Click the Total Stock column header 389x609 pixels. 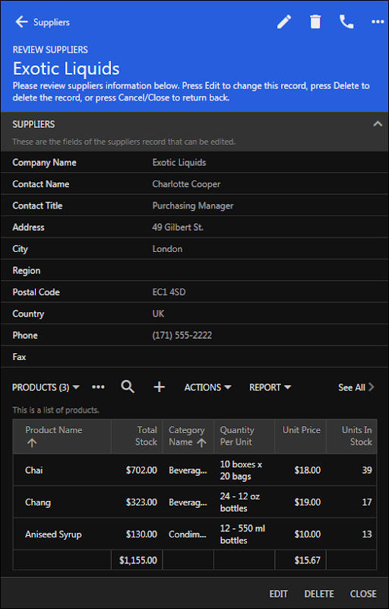click(137, 436)
